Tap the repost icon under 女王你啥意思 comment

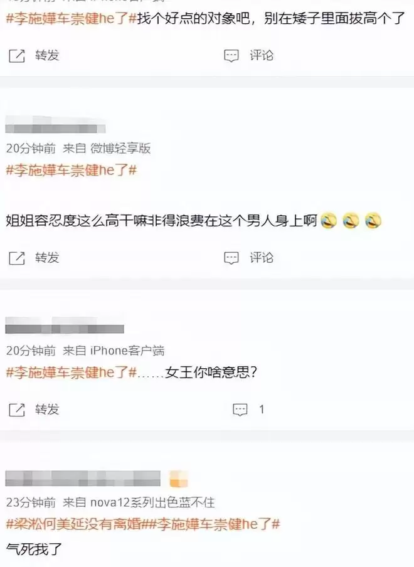pos(17,410)
